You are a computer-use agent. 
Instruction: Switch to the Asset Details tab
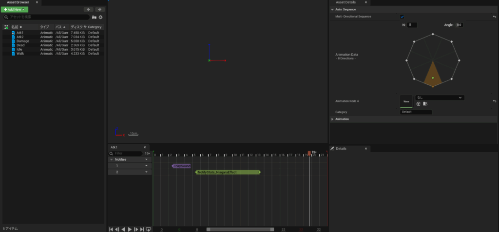click(346, 2)
